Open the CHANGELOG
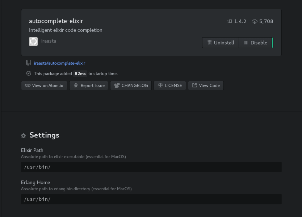This screenshot has height=217, width=302. point(131,86)
